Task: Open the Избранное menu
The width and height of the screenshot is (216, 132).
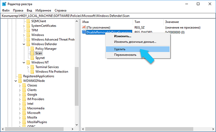Action: point(43,11)
